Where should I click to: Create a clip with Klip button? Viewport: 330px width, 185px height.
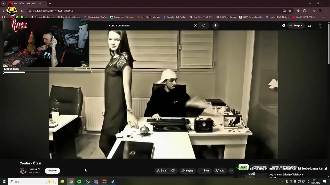click(220, 171)
